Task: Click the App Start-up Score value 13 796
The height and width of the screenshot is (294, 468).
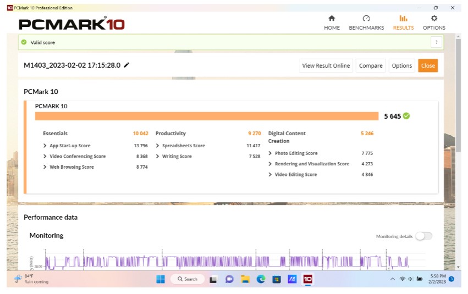Action: click(141, 146)
